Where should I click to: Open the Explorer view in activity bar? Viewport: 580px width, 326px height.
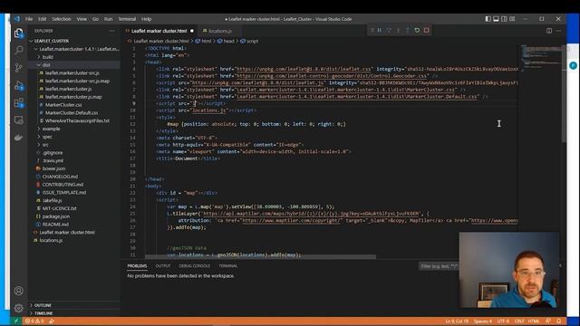[x=19, y=34]
